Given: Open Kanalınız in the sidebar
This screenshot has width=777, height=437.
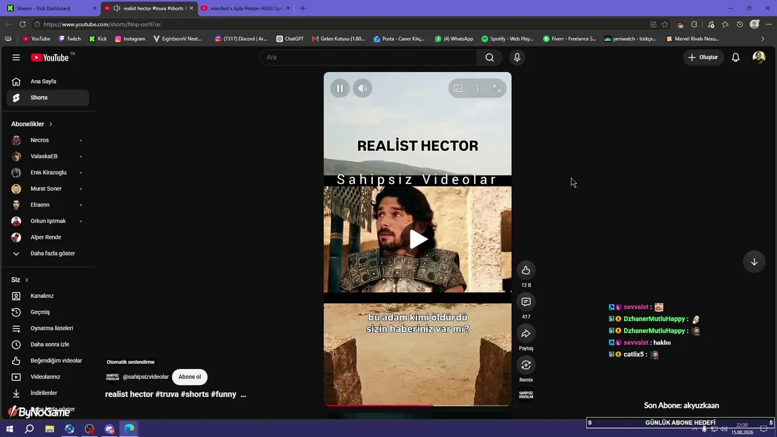Looking at the screenshot, I should point(48,296).
